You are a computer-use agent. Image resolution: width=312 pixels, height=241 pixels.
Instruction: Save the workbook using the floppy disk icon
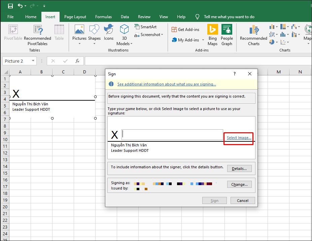[10, 6]
